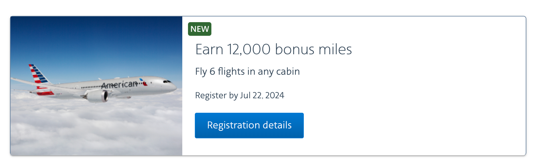Click the American lettering on the fuselage
This screenshot has width=542, height=167.
(120, 85)
